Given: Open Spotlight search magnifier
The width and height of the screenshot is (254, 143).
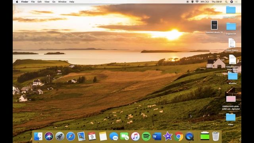Looking at the screenshot, I should tap(226, 2).
